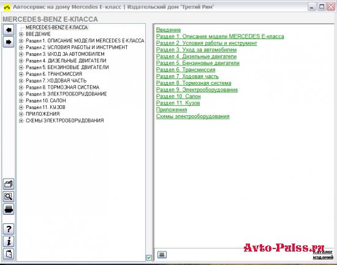
Task: Open link Раздел 9. Электрооборудование
Action: pos(197,90)
